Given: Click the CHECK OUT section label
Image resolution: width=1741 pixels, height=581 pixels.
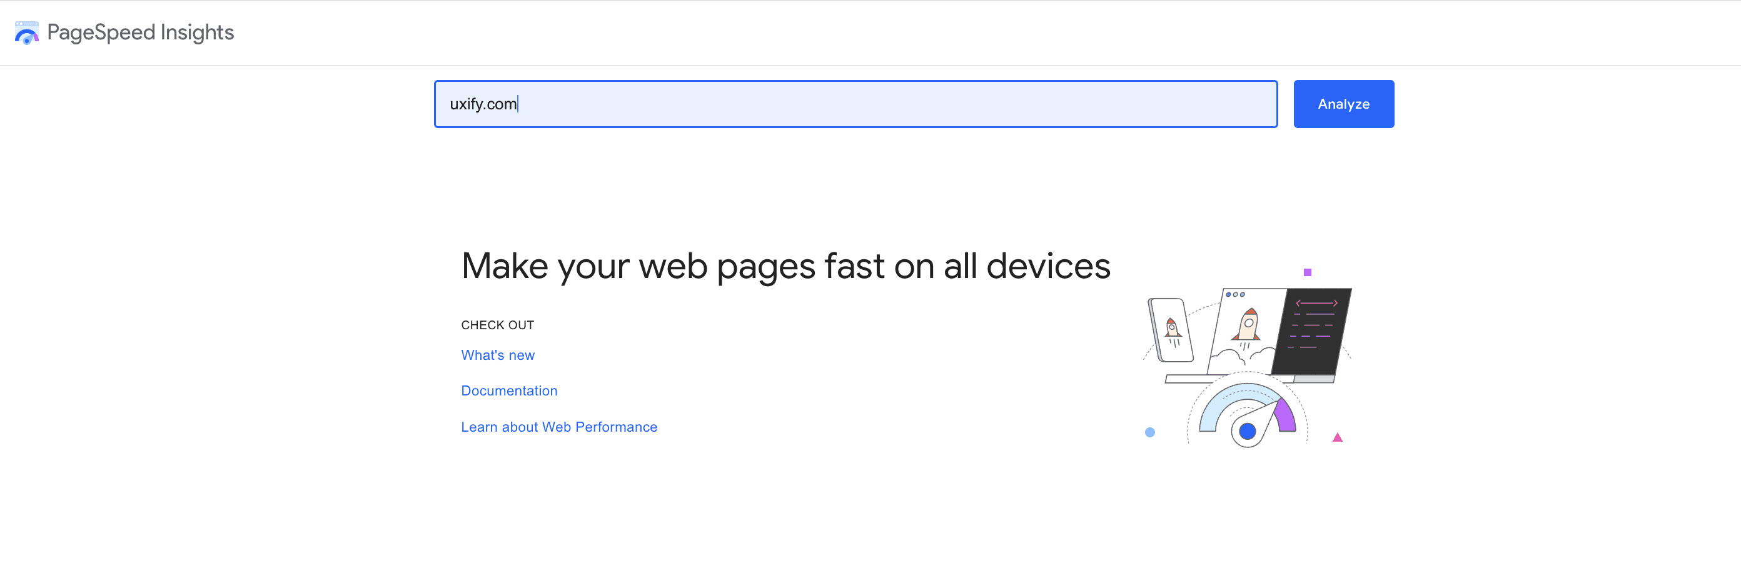Looking at the screenshot, I should click(x=497, y=325).
